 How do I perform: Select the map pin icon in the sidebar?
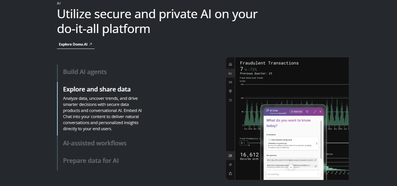coord(230,91)
